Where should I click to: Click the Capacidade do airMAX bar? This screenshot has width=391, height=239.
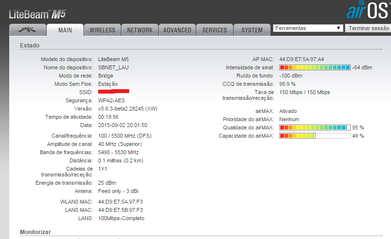click(x=315, y=136)
